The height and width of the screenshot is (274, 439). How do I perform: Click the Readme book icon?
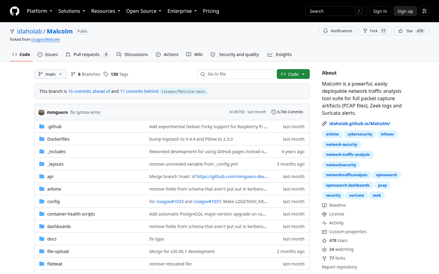[x=324, y=205]
